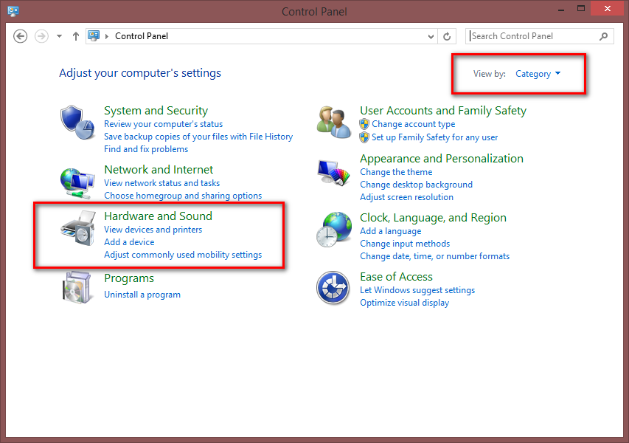Open View network status and tasks
This screenshot has width=629, height=443.
click(x=162, y=183)
